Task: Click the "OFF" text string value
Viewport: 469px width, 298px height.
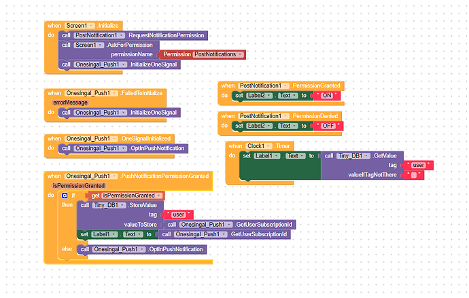Action: 328,126
